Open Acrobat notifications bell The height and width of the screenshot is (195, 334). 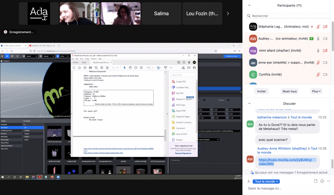coord(189,62)
